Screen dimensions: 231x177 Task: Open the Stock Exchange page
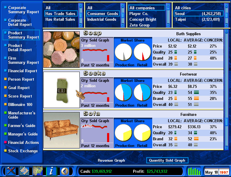click(x=23, y=151)
